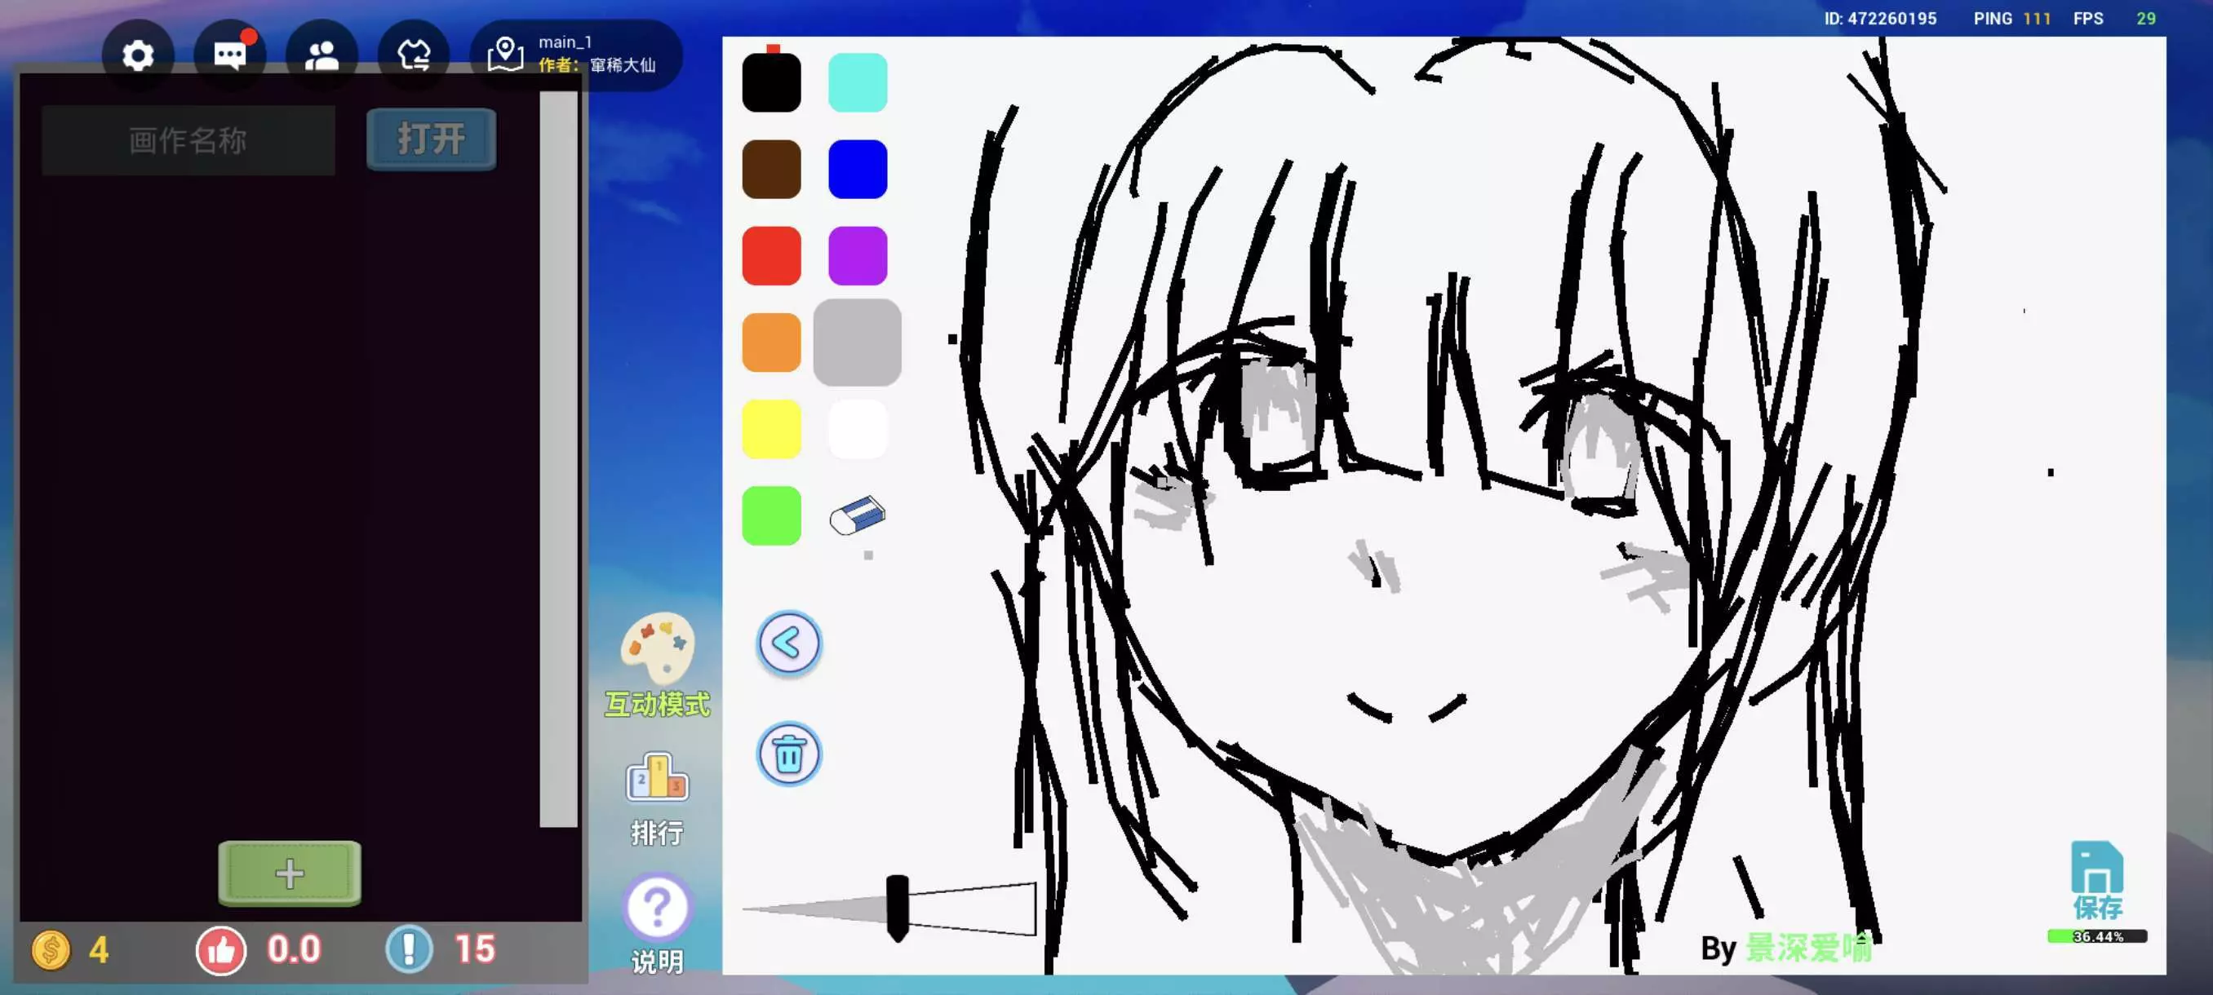Select the eraser tool
2213x995 pixels.
click(858, 515)
